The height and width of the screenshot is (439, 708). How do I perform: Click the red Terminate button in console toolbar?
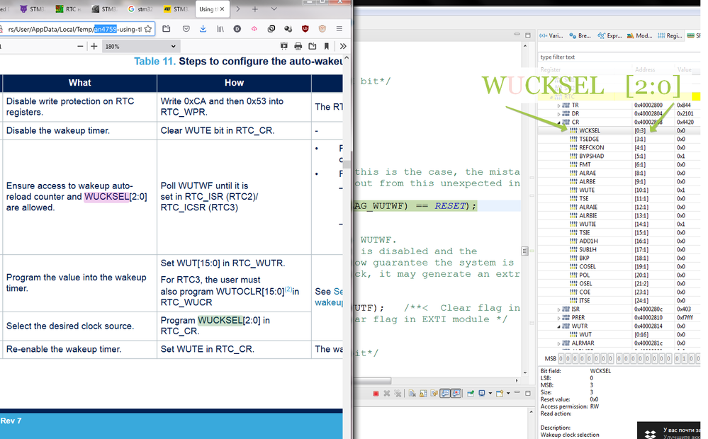pos(376,394)
